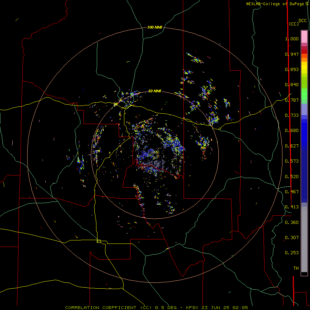Click the 1.000 color scale value

point(292,39)
